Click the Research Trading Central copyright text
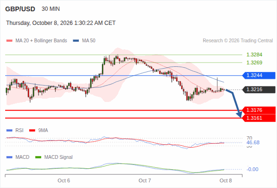This screenshot has width=277, height=188. (x=238, y=41)
